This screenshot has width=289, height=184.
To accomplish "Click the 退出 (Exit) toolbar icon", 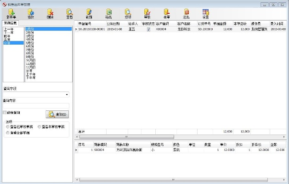I will [186, 13].
